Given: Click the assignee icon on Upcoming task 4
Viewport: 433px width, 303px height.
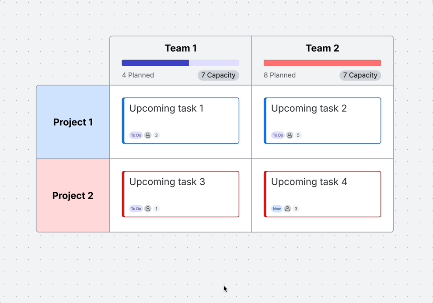Looking at the screenshot, I should (287, 209).
